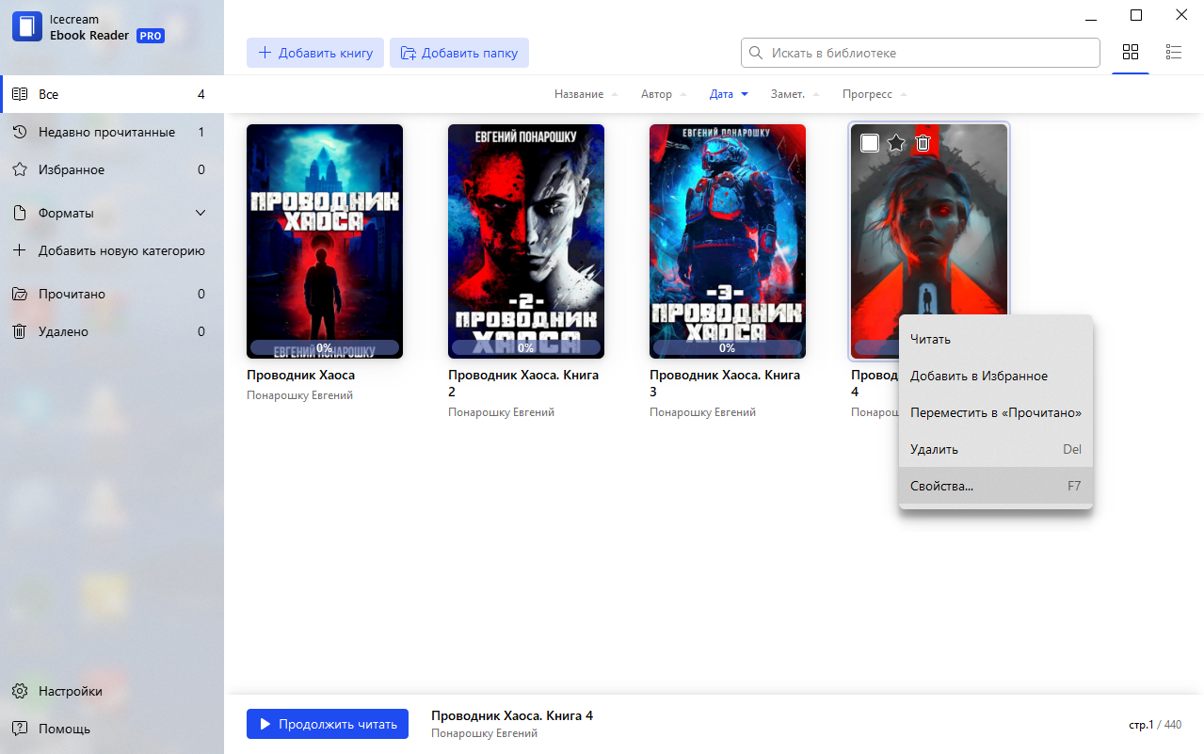Sort library by Дата column
This screenshot has height=754, width=1204.
click(x=729, y=94)
